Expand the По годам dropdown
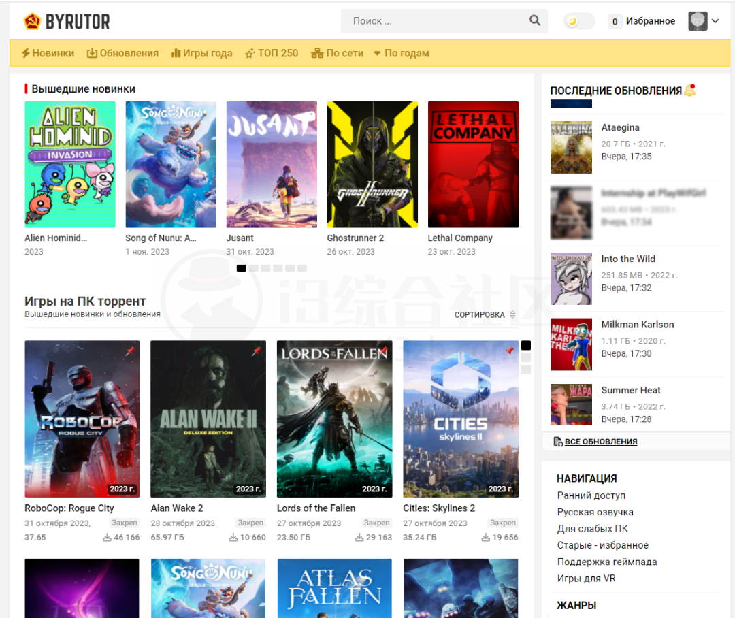735x618 pixels. click(x=402, y=54)
